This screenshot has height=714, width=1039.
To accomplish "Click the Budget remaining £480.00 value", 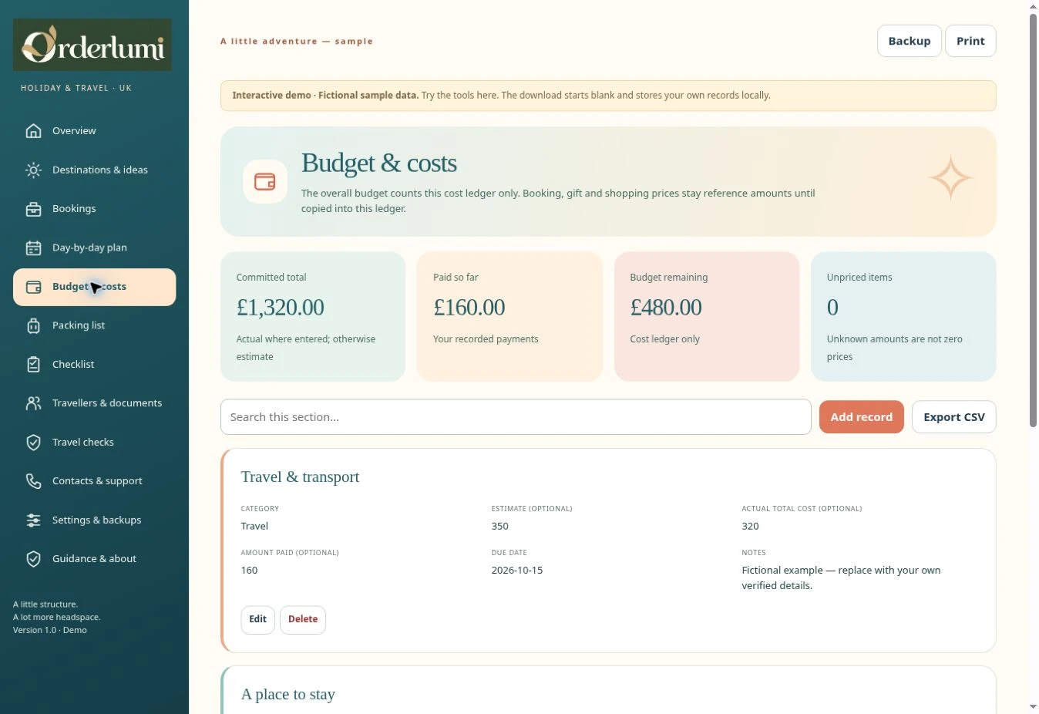I will pos(666,308).
